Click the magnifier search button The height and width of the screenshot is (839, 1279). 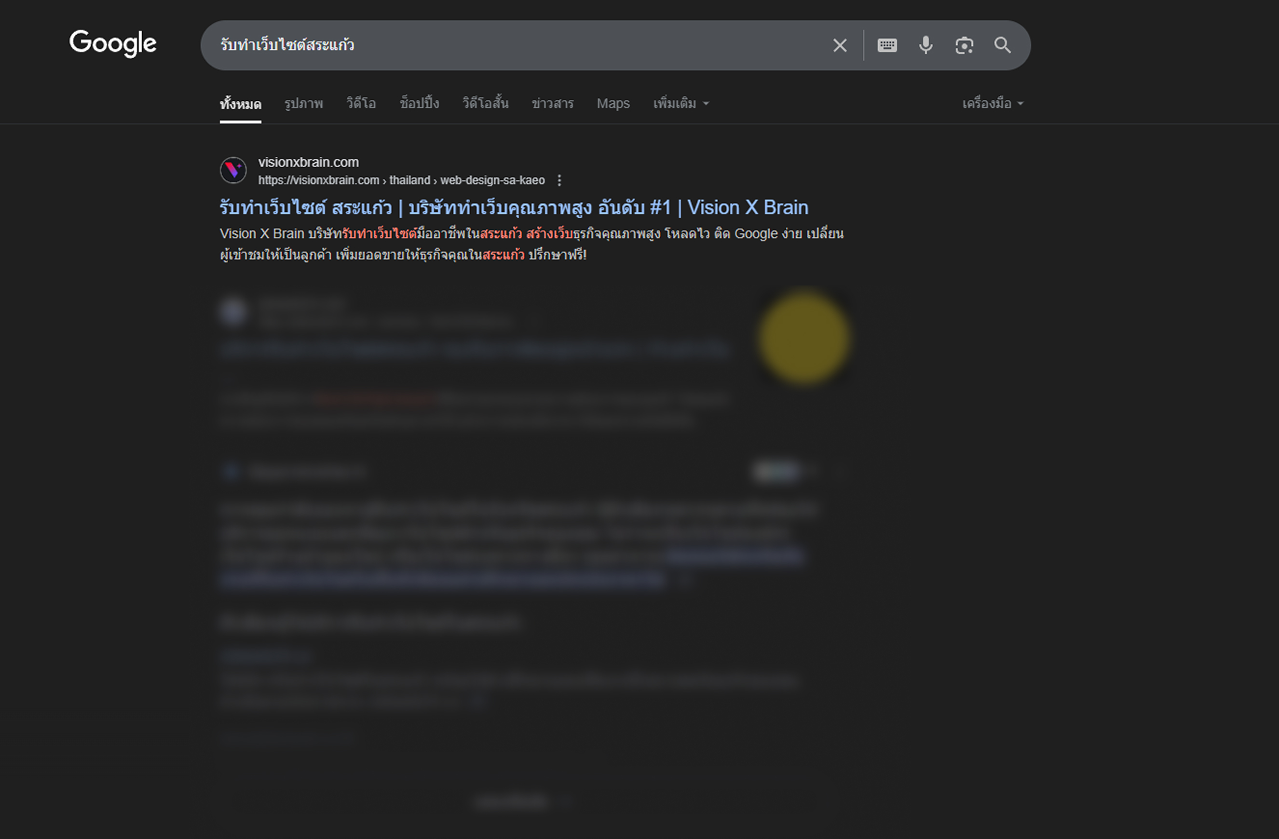coord(1003,45)
